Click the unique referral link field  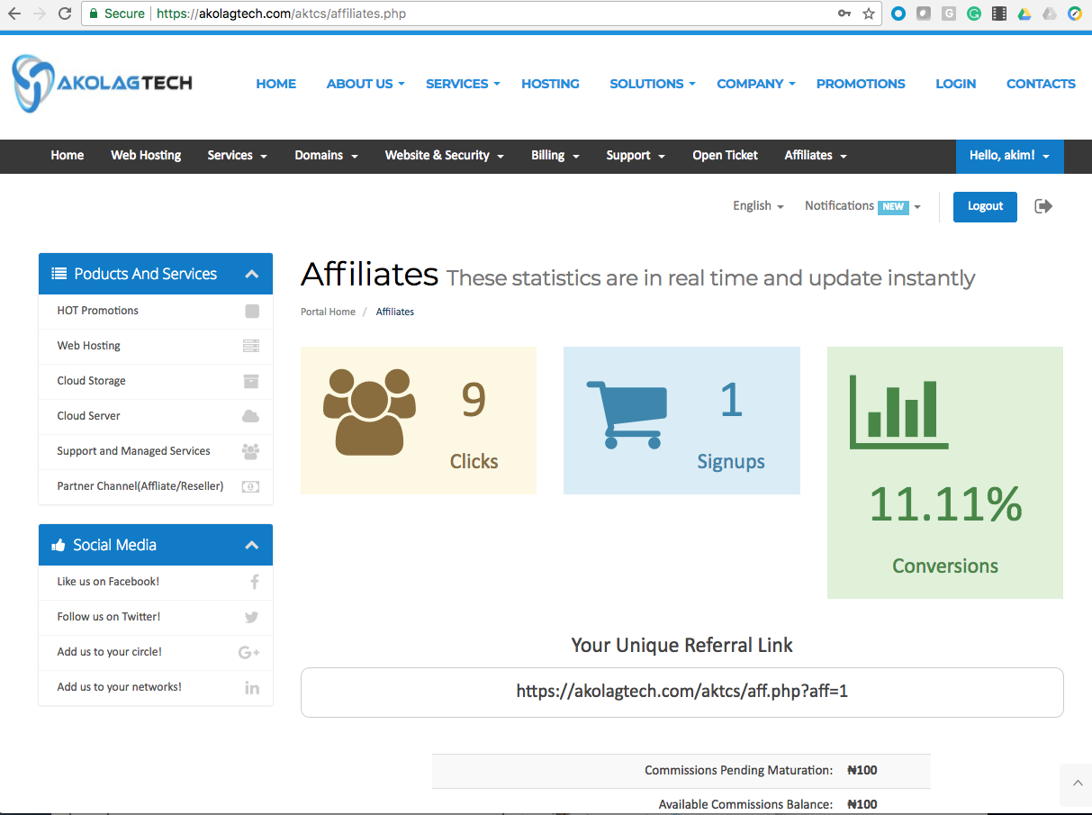(682, 693)
